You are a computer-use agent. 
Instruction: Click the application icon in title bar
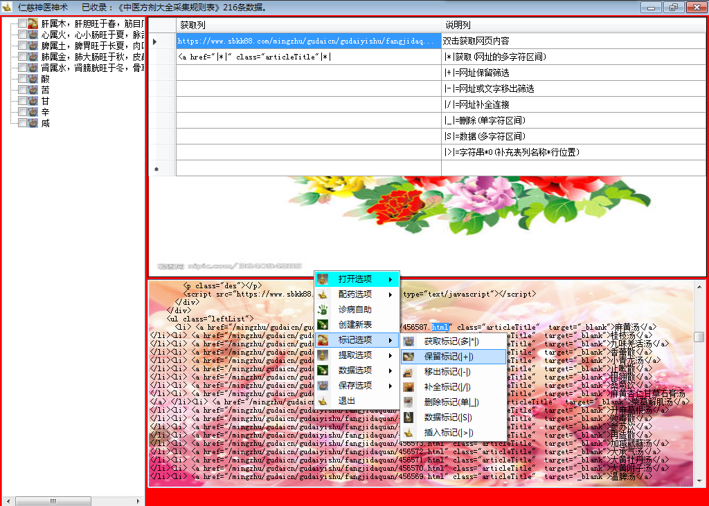pyautogui.click(x=7, y=7)
